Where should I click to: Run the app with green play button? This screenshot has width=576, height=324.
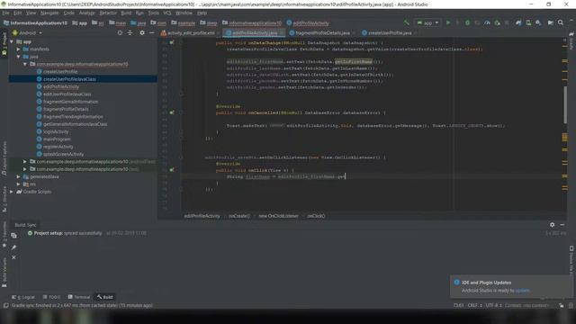pos(448,22)
